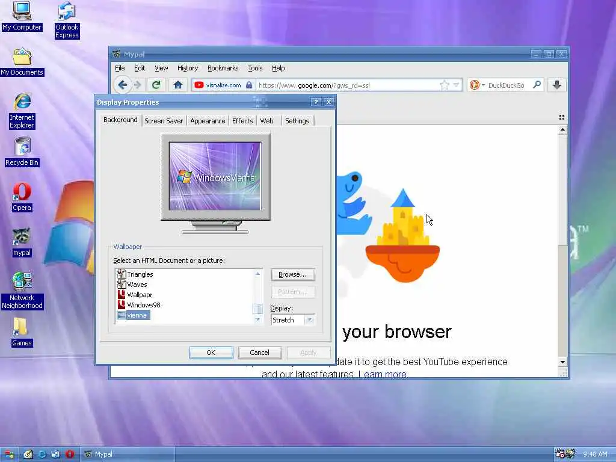Open the Edit menu in Mypal

(140, 69)
